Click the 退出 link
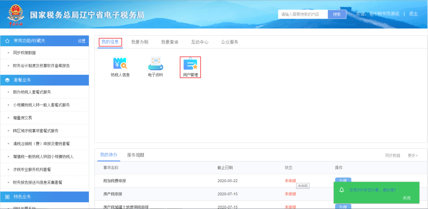Screen dimensions: 428x209 pyautogui.click(x=413, y=14)
